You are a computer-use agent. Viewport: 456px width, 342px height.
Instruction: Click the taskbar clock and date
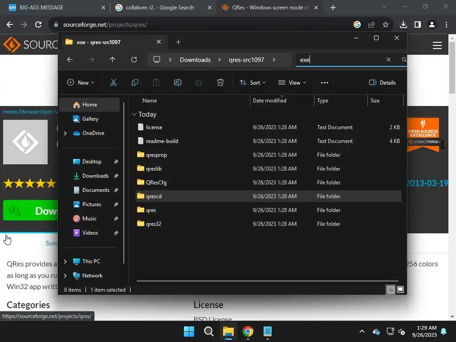[x=424, y=331]
